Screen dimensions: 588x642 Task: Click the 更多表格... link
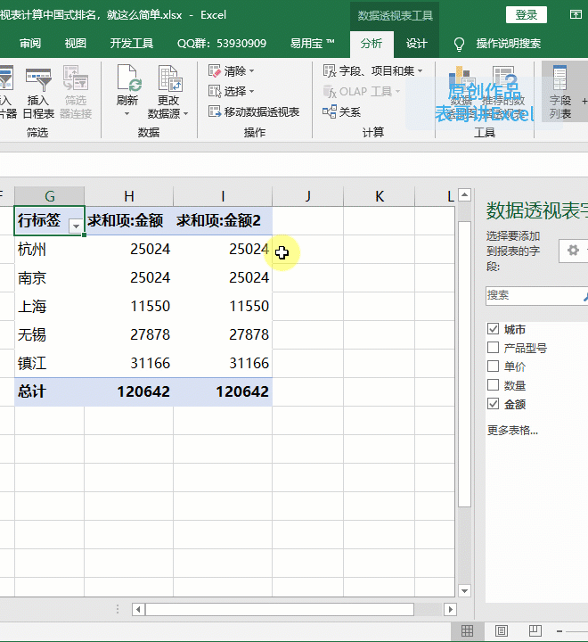[512, 431]
